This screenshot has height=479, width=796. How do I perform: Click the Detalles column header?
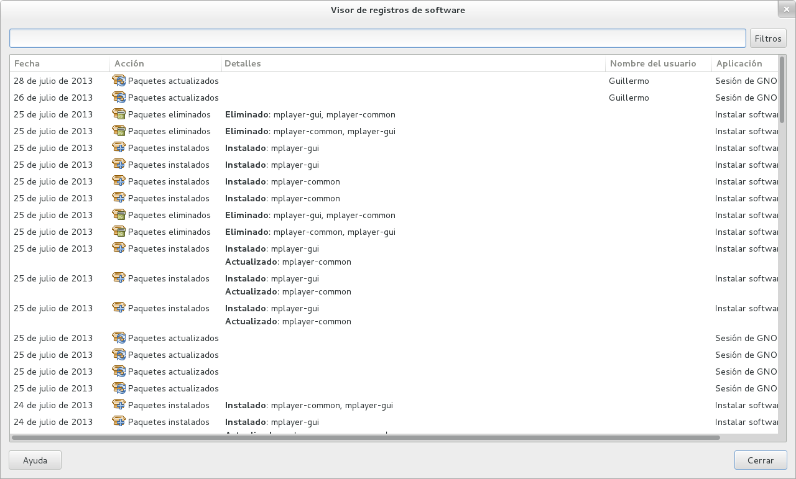tap(413, 63)
